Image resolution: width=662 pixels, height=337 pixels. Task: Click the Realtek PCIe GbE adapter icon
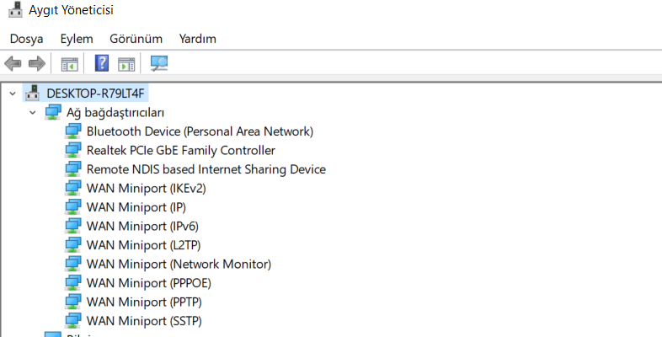point(73,150)
